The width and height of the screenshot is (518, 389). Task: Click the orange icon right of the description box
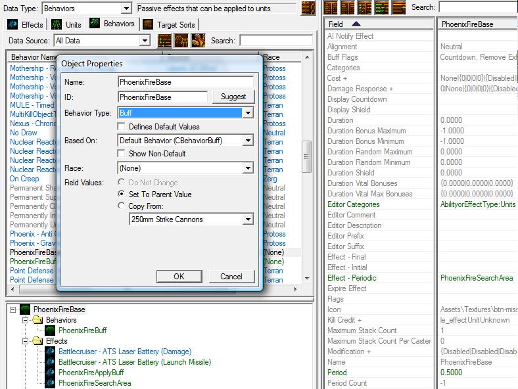(308, 8)
